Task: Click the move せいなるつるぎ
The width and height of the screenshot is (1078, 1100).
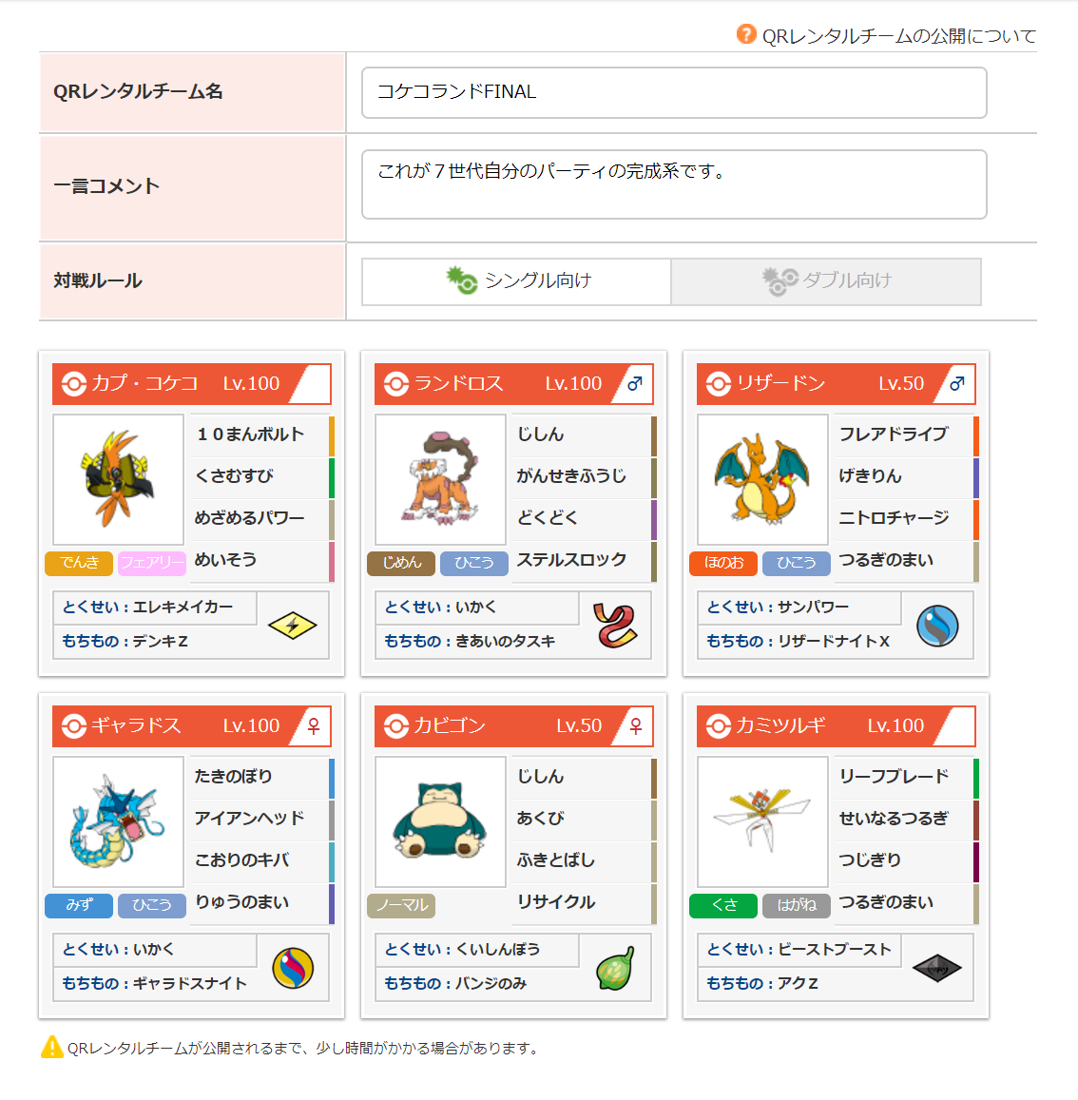Action: point(895,819)
